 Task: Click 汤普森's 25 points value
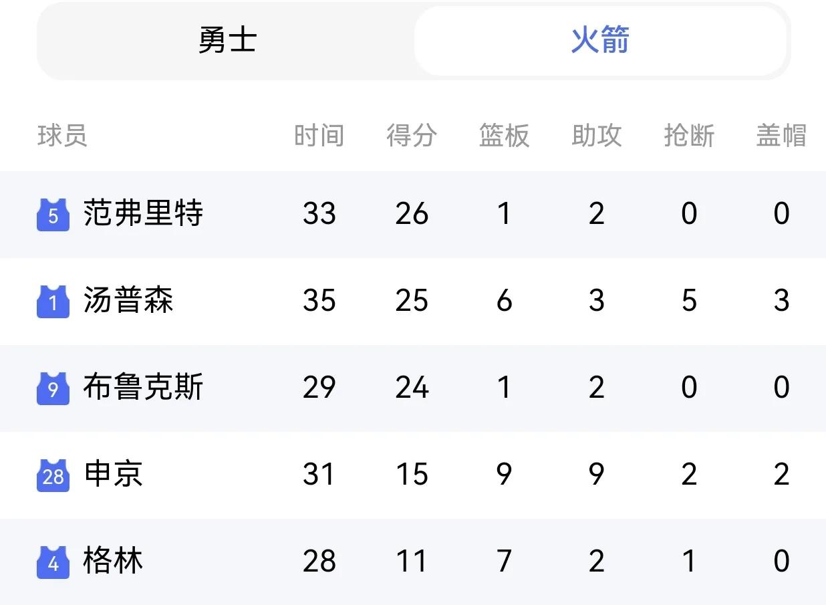(412, 301)
